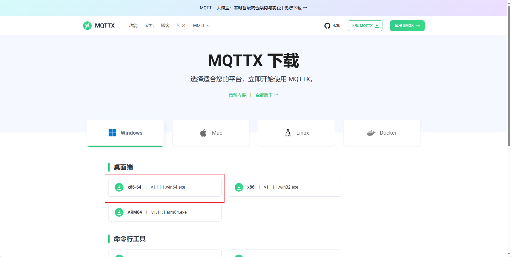
Task: Click the 下载 MQTTX button
Action: pyautogui.click(x=365, y=26)
